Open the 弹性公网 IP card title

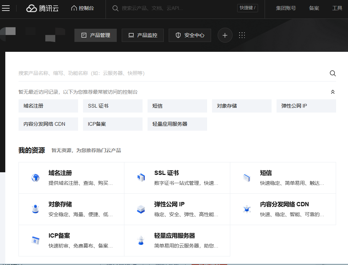click(x=169, y=204)
